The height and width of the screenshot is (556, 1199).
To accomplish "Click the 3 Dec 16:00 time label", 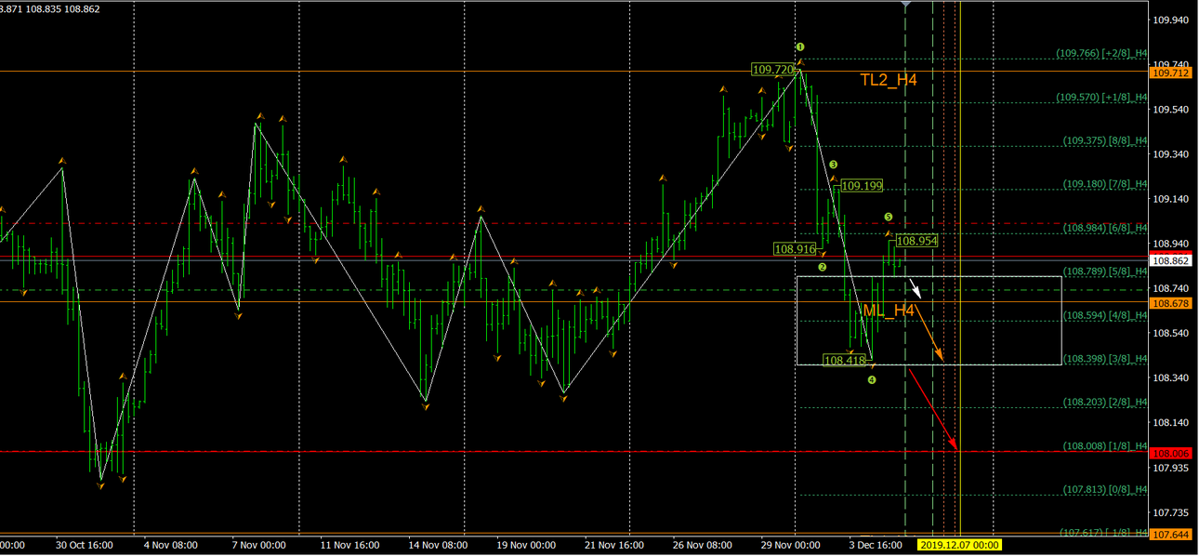I will [875, 546].
